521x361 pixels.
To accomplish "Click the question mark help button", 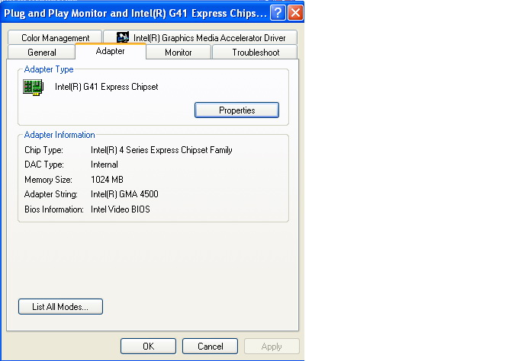I will click(278, 12).
